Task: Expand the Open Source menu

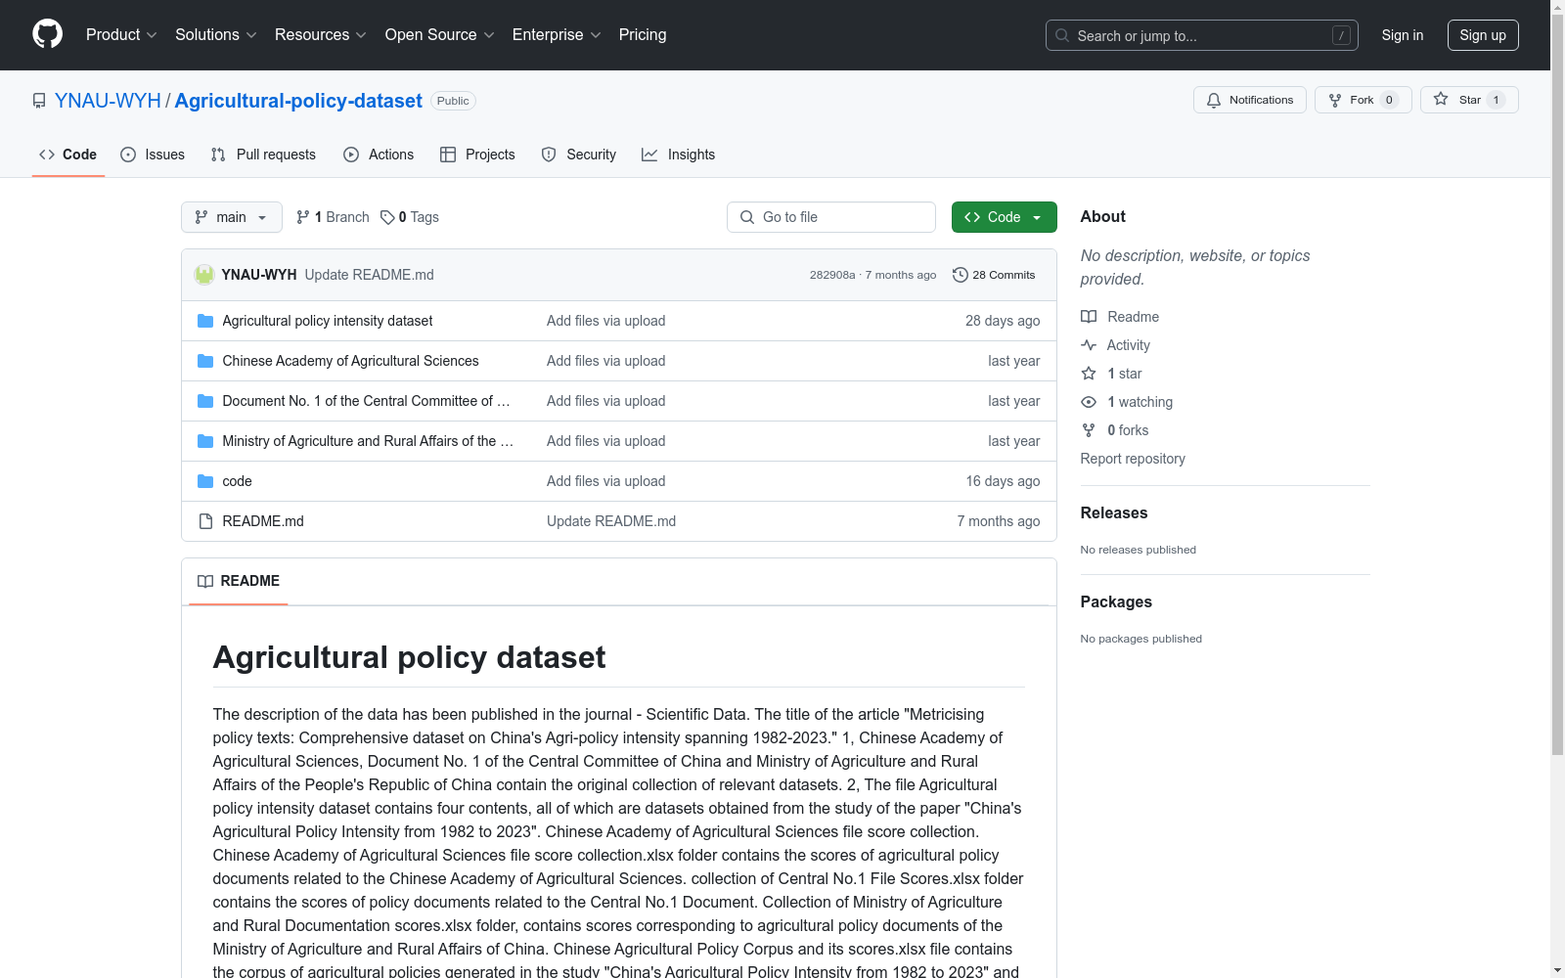Action: tap(440, 34)
